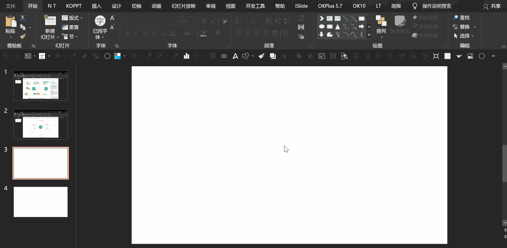Click the bar chart icon in quick toolbar
This screenshot has height=248, width=507.
[186, 56]
